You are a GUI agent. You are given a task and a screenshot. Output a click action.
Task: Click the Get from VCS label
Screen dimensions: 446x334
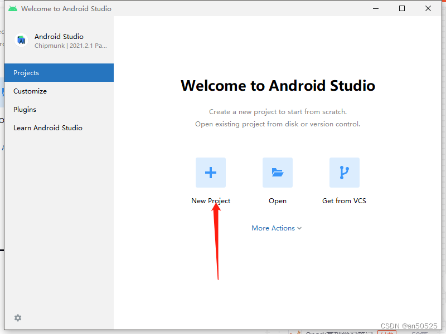(344, 201)
